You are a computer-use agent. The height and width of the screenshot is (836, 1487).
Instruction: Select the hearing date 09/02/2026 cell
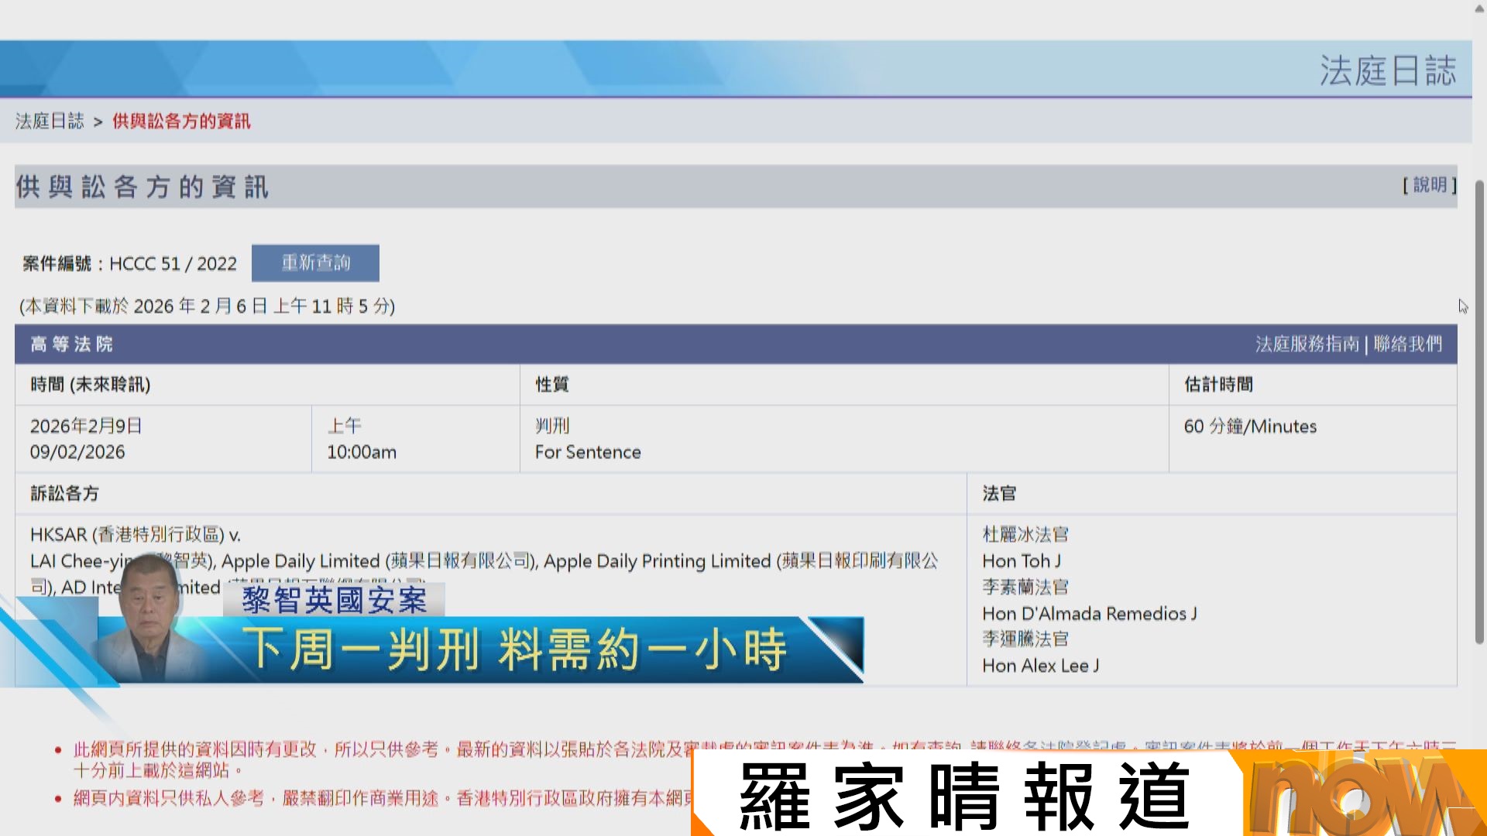(78, 451)
